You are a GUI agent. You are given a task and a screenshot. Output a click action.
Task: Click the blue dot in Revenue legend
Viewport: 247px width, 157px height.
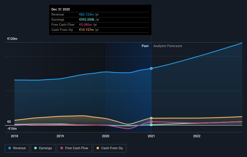click(10, 148)
